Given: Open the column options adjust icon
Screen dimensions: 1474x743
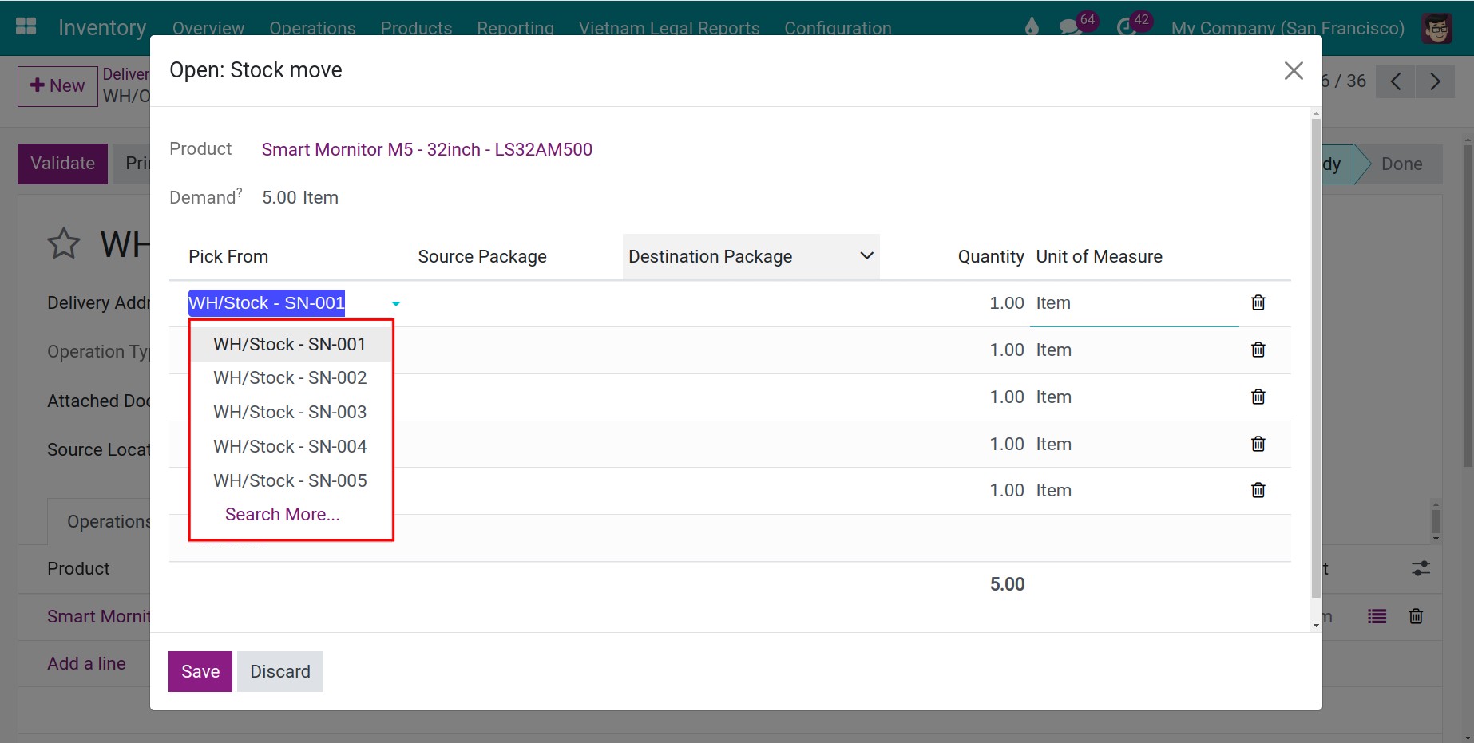Looking at the screenshot, I should [x=1421, y=568].
